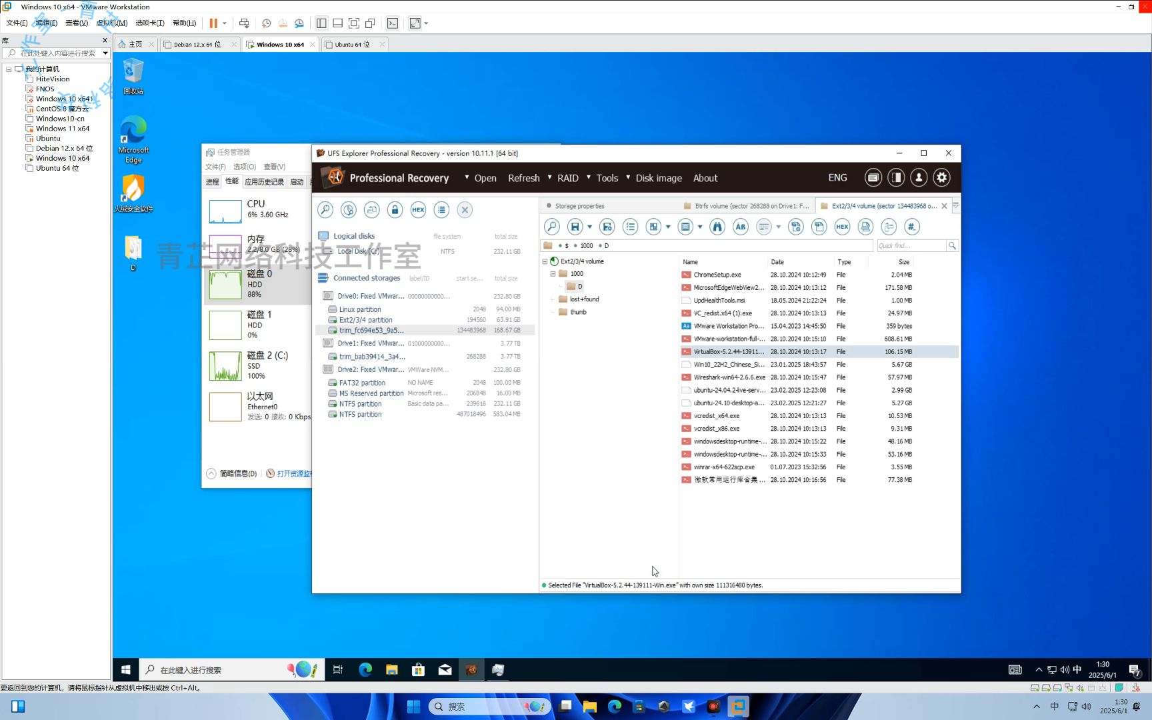Open the VMware power options dropdown arrow
This screenshot has height=720, width=1152.
point(225,23)
